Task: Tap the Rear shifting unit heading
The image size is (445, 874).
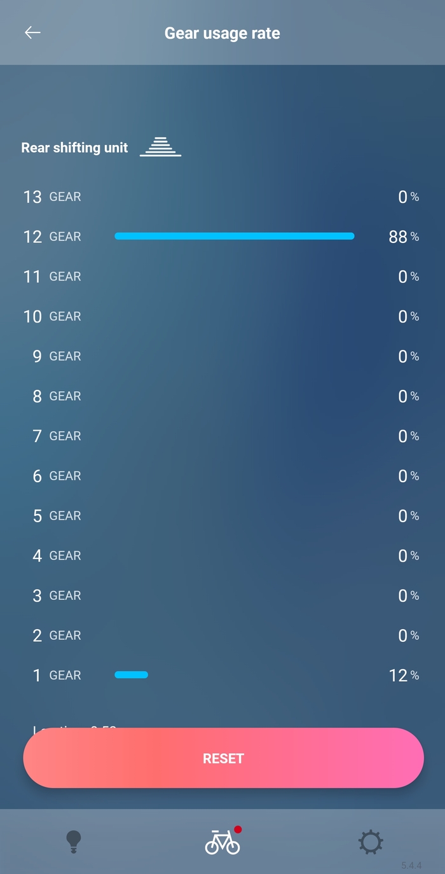Action: click(74, 148)
